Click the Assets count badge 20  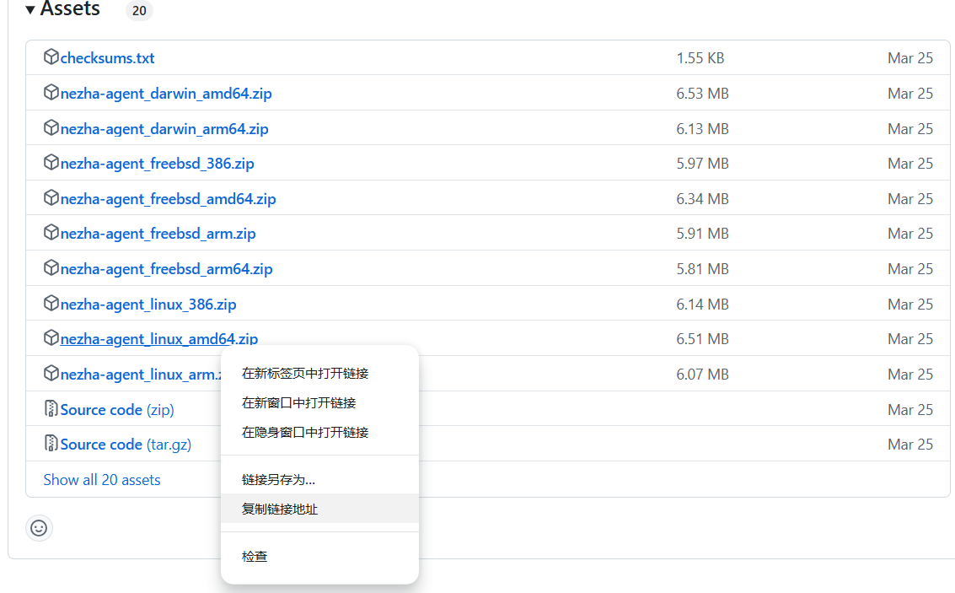139,10
